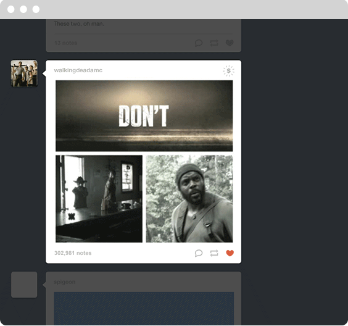Open the DON'T title GIF image
This screenshot has height=326, width=348.
coord(144,115)
